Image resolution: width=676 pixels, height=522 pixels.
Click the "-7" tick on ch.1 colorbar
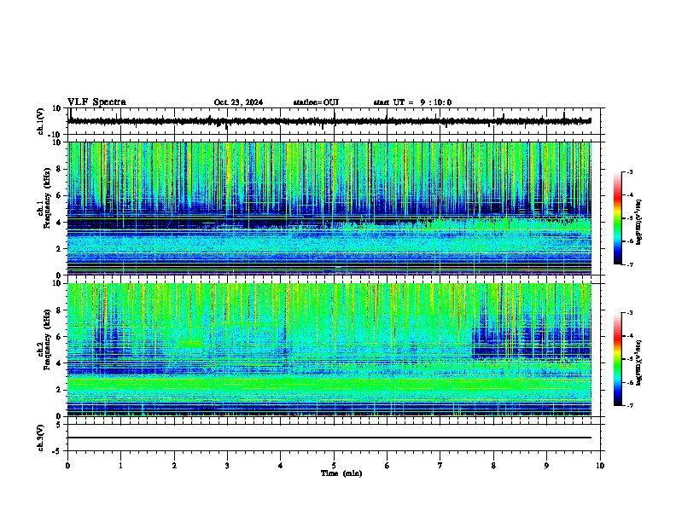click(630, 264)
